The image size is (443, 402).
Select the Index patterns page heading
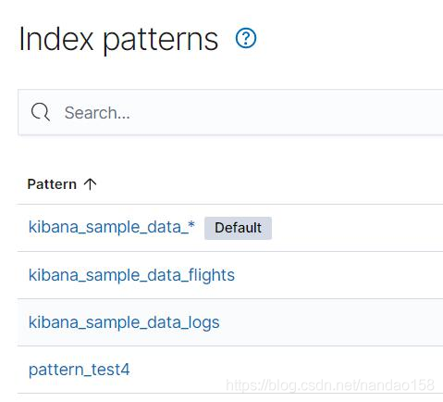point(118,40)
